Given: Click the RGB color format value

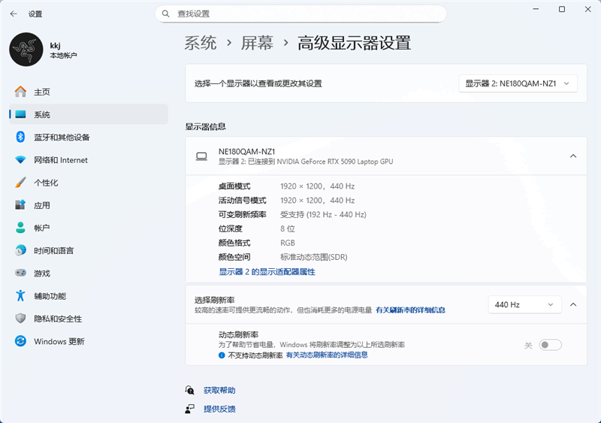Looking at the screenshot, I should click(x=288, y=243).
